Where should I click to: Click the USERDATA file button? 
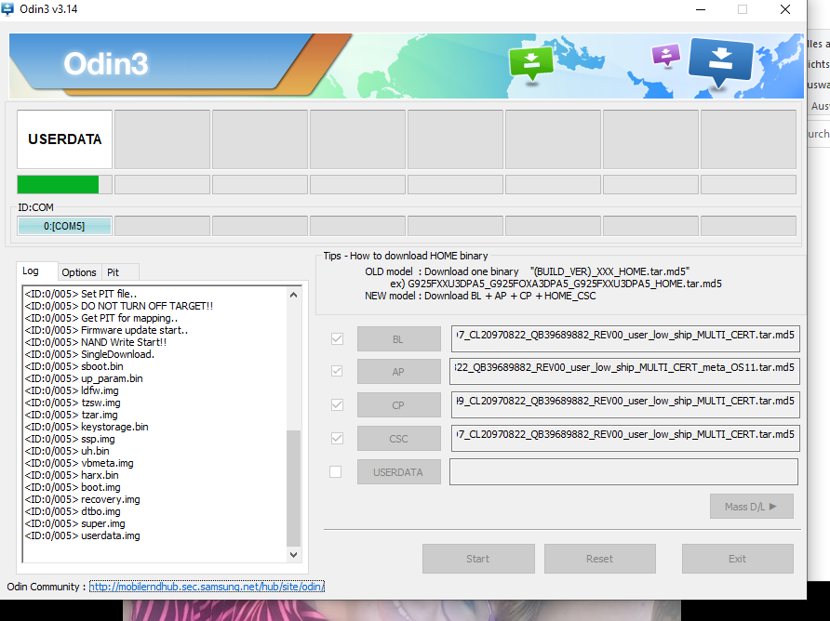398,472
